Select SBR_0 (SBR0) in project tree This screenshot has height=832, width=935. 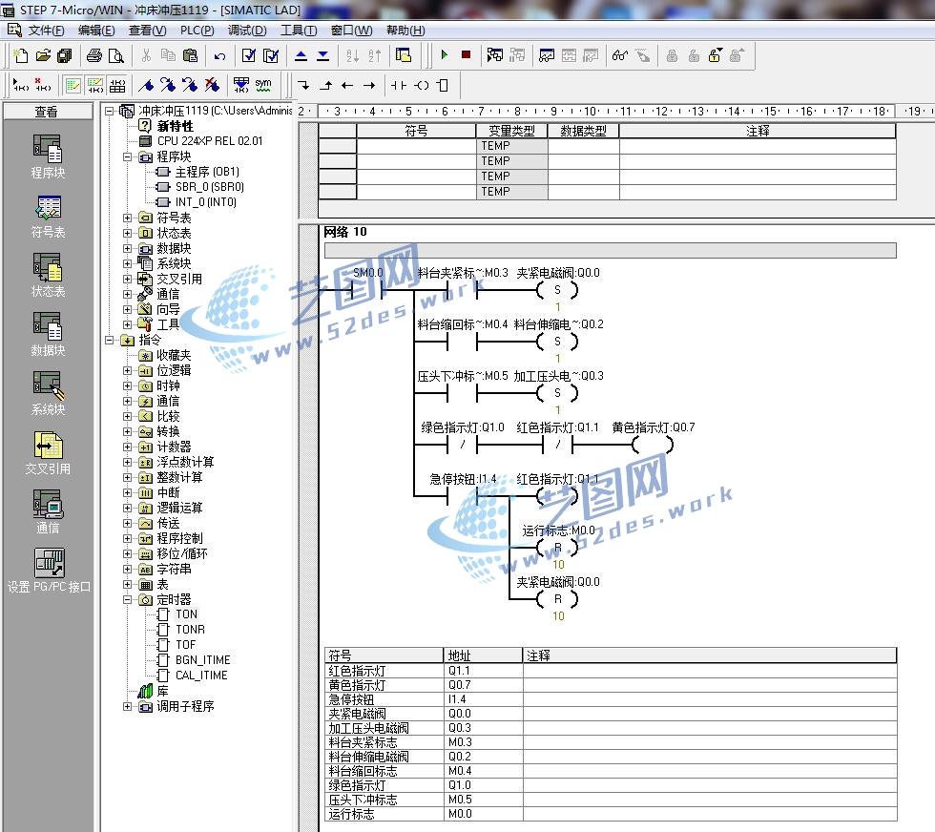click(200, 187)
